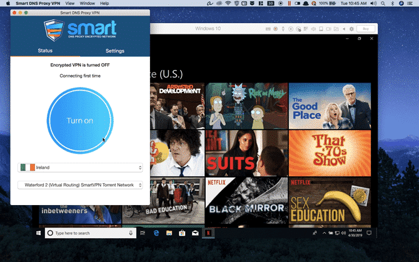This screenshot has width=419, height=262.
Task: Click the big Turn on VPN button
Action: [80, 120]
